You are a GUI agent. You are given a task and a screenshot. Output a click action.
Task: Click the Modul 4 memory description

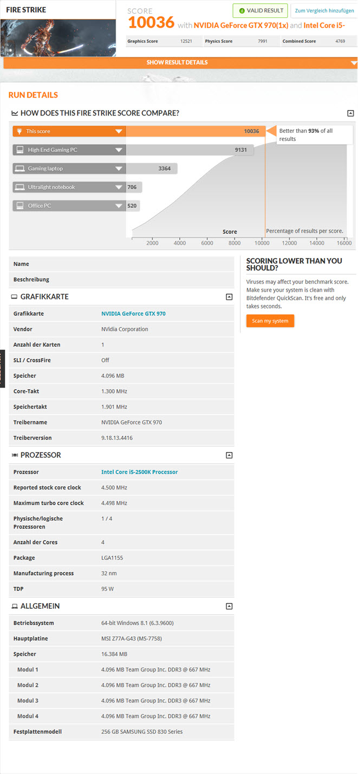[156, 717]
